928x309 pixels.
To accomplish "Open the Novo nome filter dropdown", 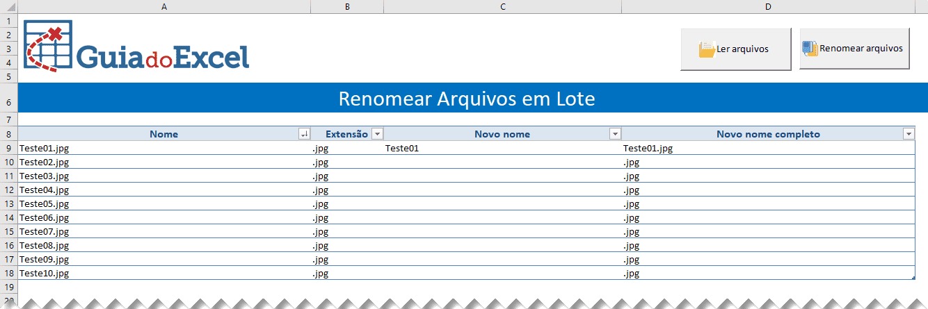I will coord(615,134).
